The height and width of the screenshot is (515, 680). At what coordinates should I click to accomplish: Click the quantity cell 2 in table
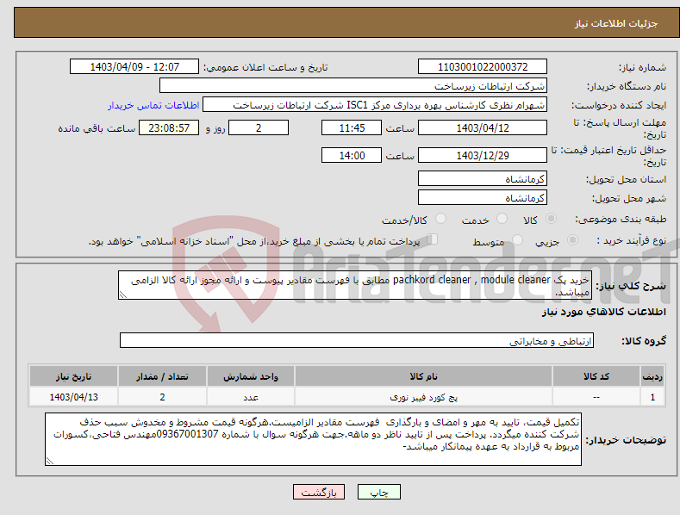click(162, 397)
